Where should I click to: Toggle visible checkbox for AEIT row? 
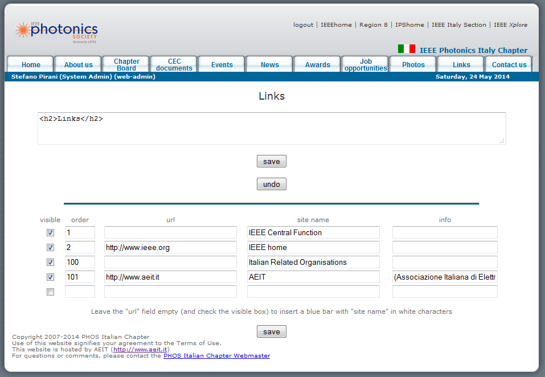(x=50, y=277)
